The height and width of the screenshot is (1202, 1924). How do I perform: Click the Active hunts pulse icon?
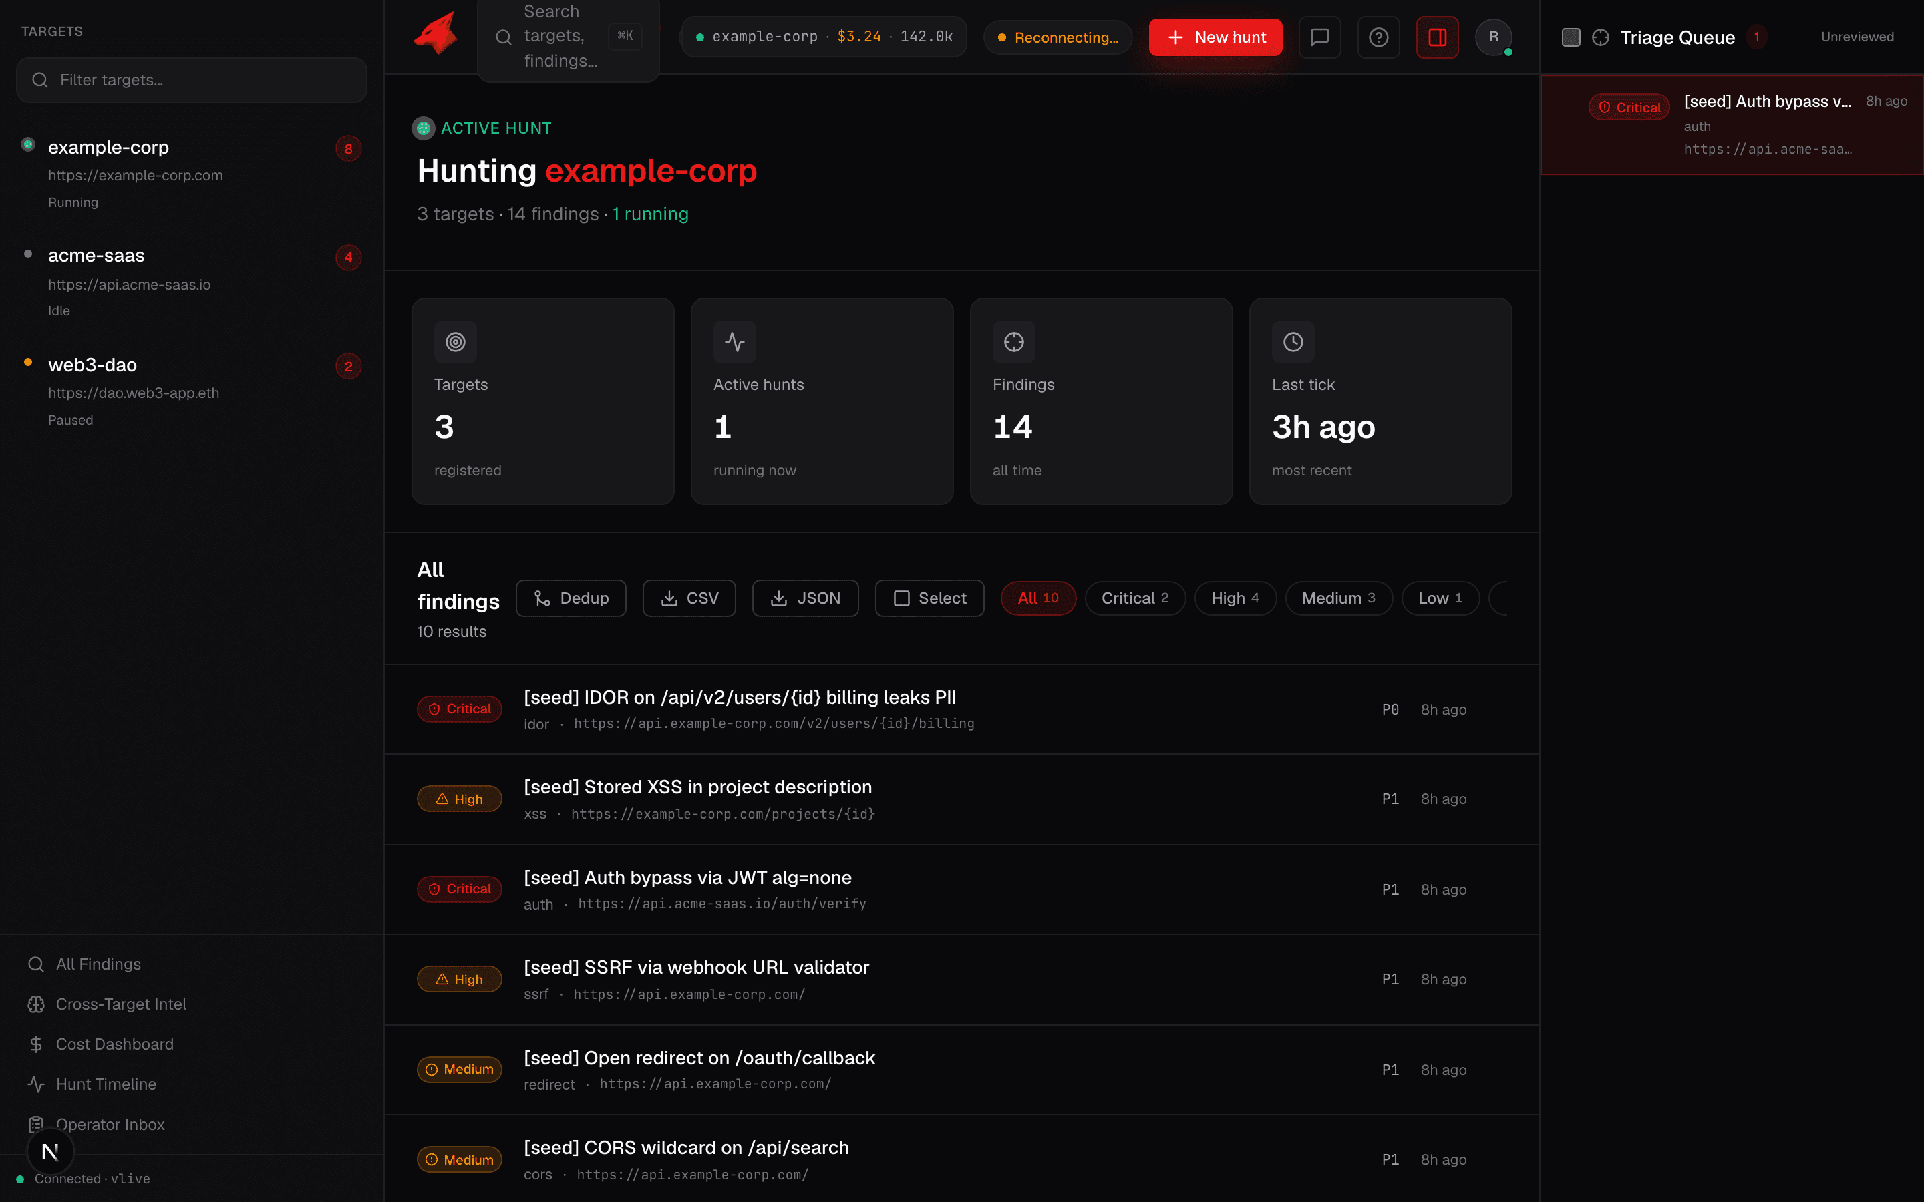[735, 342]
